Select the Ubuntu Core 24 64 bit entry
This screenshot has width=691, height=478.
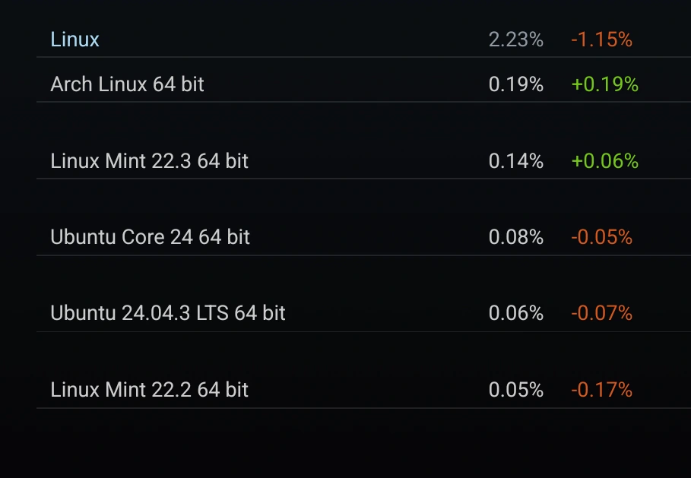[150, 237]
